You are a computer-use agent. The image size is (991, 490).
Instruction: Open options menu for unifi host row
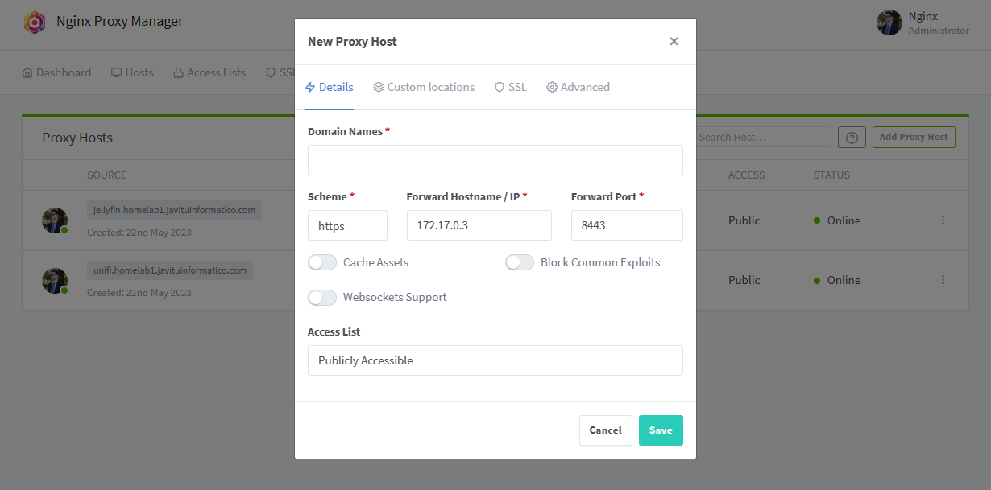[943, 280]
